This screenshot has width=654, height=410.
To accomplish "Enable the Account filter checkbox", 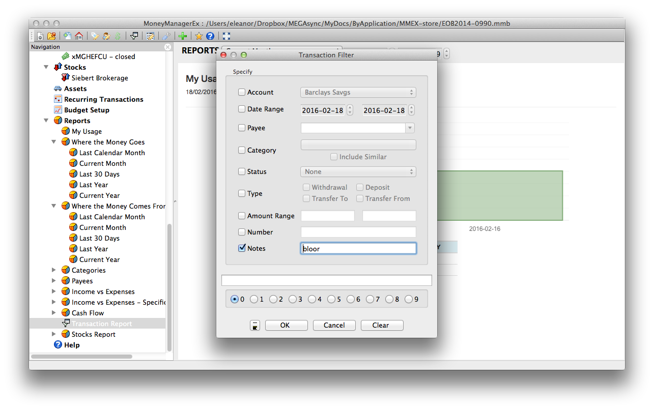I will tap(242, 92).
